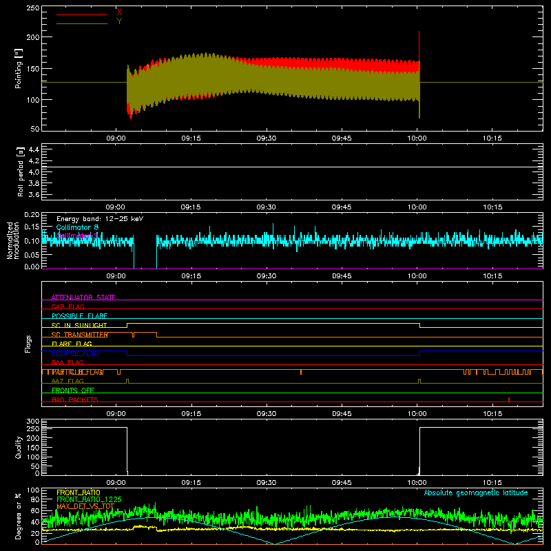Click the orange MAX_DET_VS_TOT legend label
Image resolution: width=551 pixels, height=551 pixels.
coord(85,506)
